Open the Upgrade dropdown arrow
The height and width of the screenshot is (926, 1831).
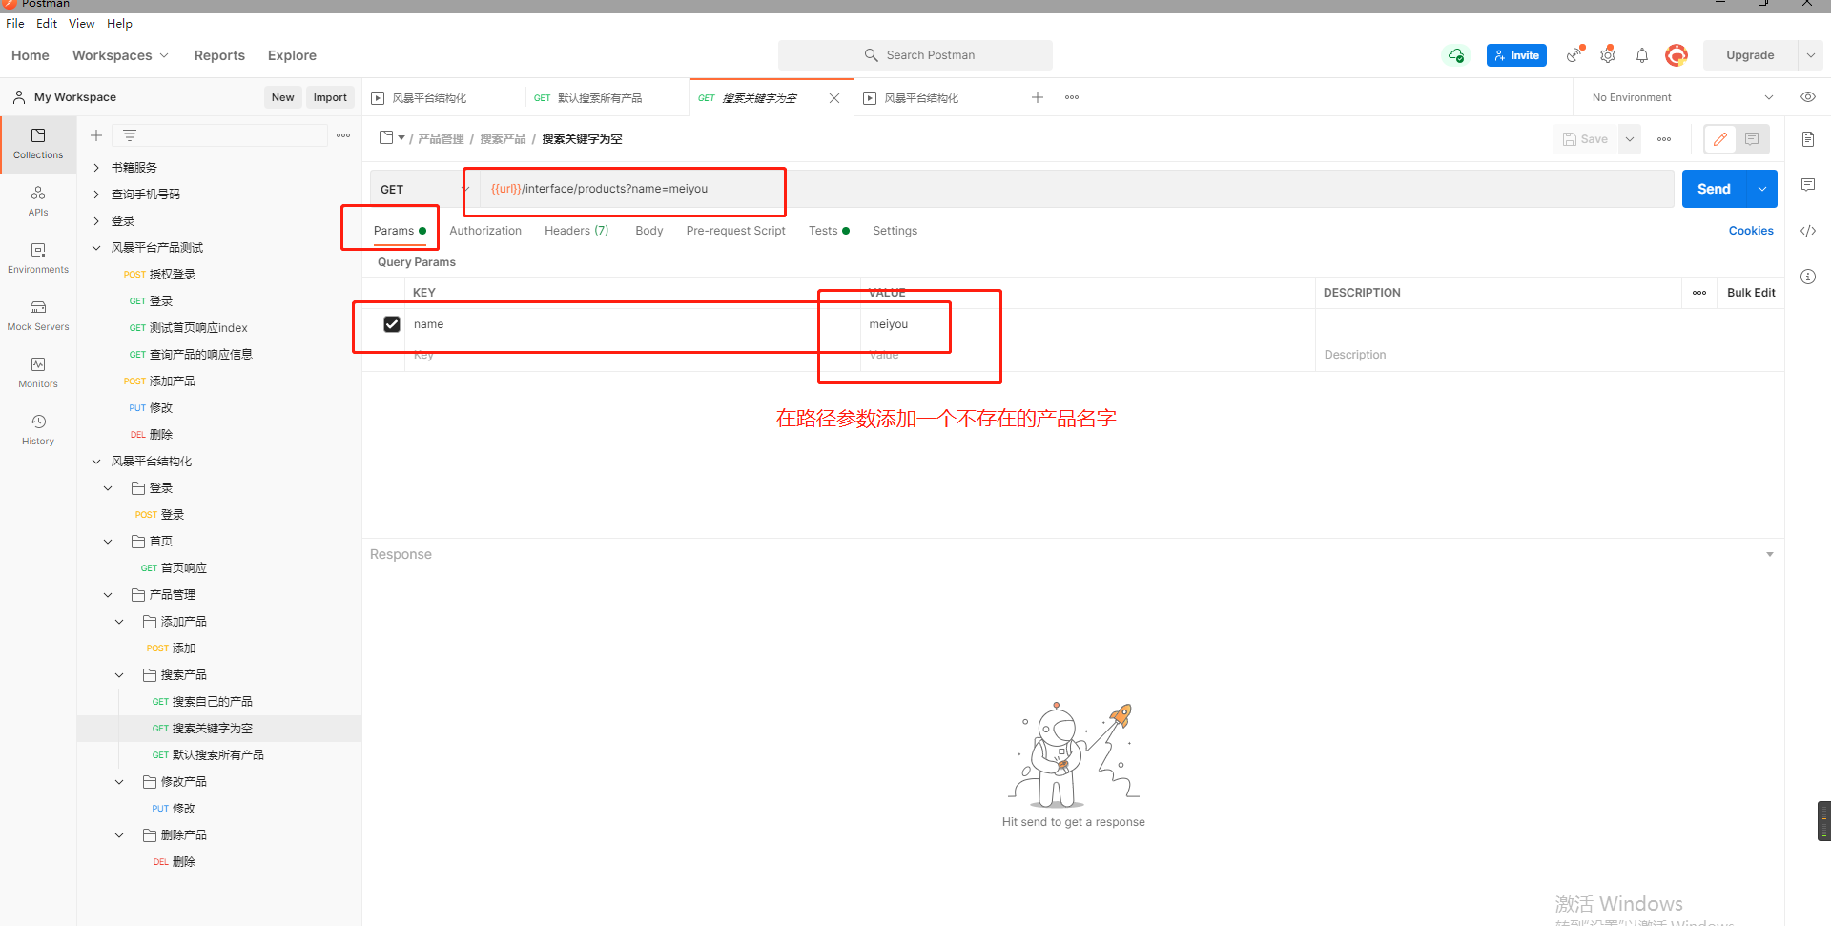1810,55
